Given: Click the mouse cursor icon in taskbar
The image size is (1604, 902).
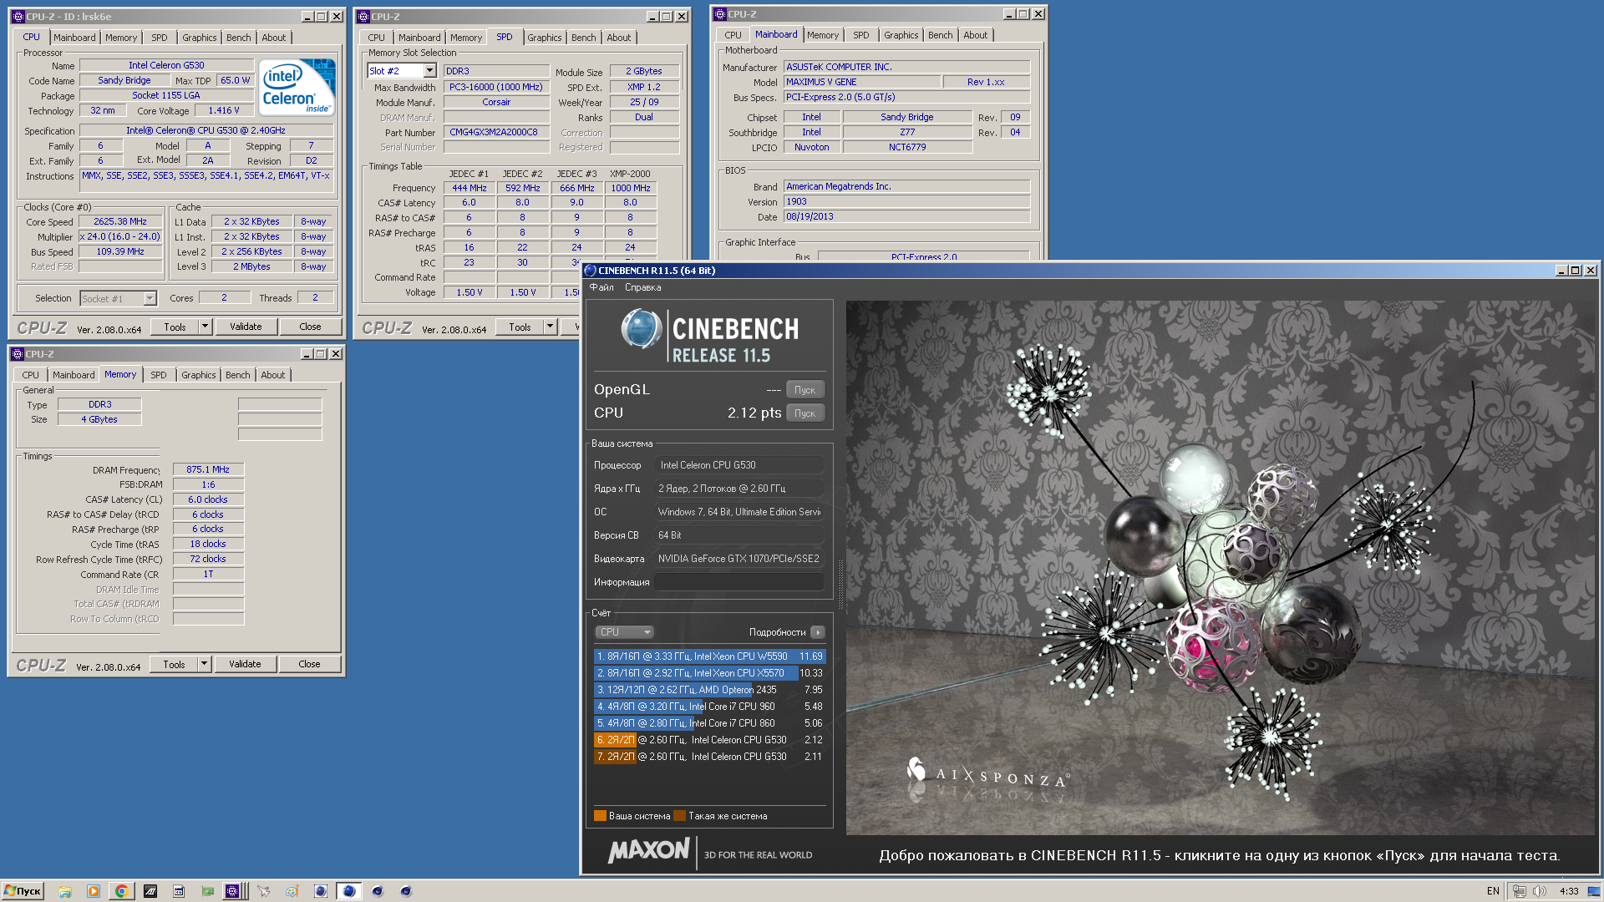Looking at the screenshot, I should (263, 891).
